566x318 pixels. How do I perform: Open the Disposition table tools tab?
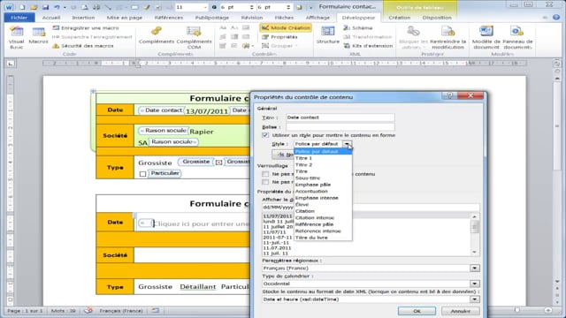click(437, 18)
